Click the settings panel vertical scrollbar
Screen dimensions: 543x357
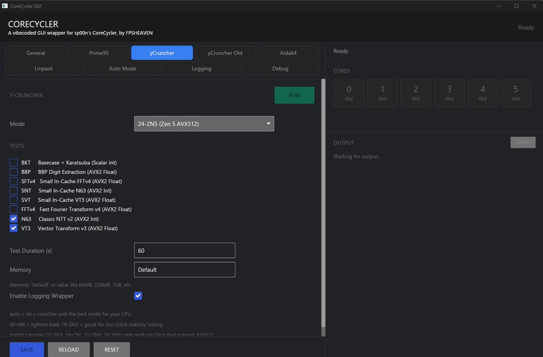[323, 204]
